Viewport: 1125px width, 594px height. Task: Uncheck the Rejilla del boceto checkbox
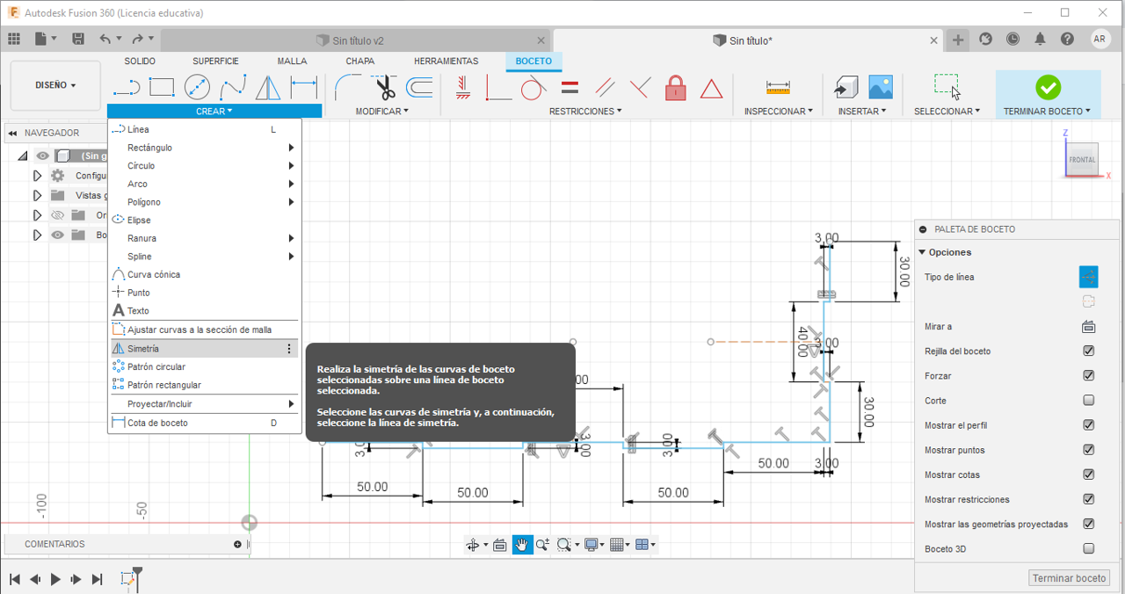click(x=1088, y=351)
